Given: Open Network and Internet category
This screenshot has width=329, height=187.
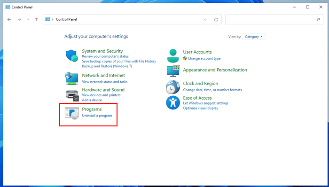Looking at the screenshot, I should pos(103,76).
